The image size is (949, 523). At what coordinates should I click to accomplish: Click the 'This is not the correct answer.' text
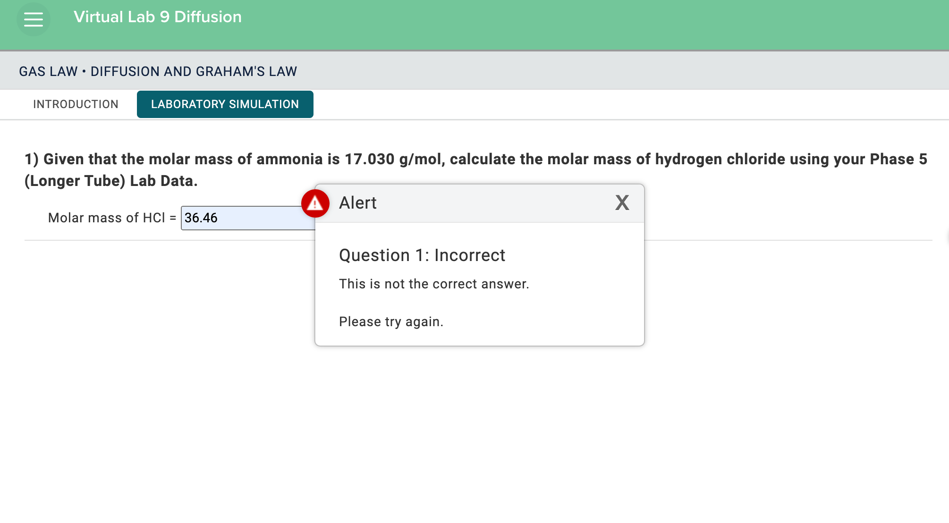coord(434,284)
